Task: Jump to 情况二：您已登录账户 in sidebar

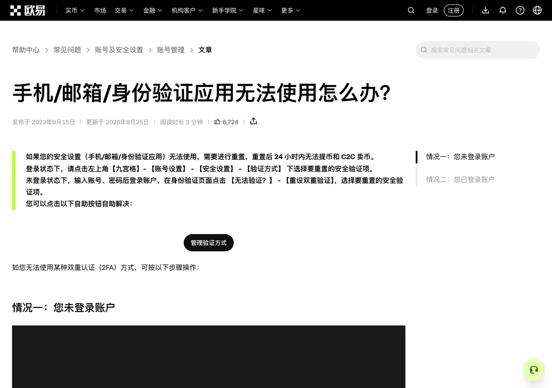Action: pyautogui.click(x=460, y=179)
